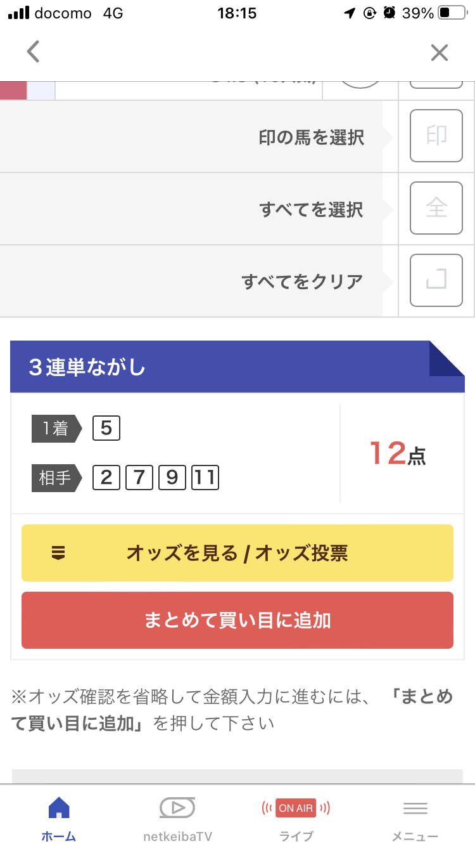Tap the pink frame color cell
Screen dimensions: 475x846
pos(13,90)
